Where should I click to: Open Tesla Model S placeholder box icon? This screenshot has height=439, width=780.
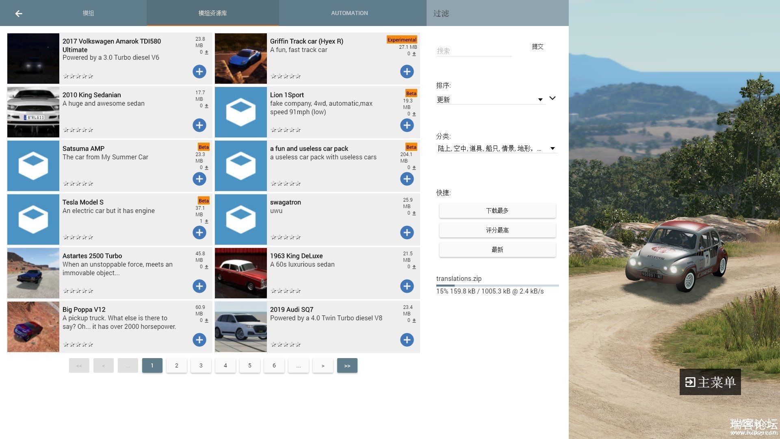pyautogui.click(x=33, y=219)
